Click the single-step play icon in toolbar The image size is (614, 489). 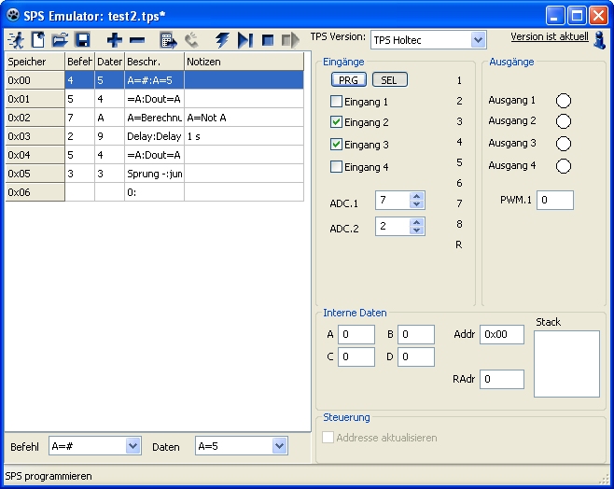pos(244,40)
